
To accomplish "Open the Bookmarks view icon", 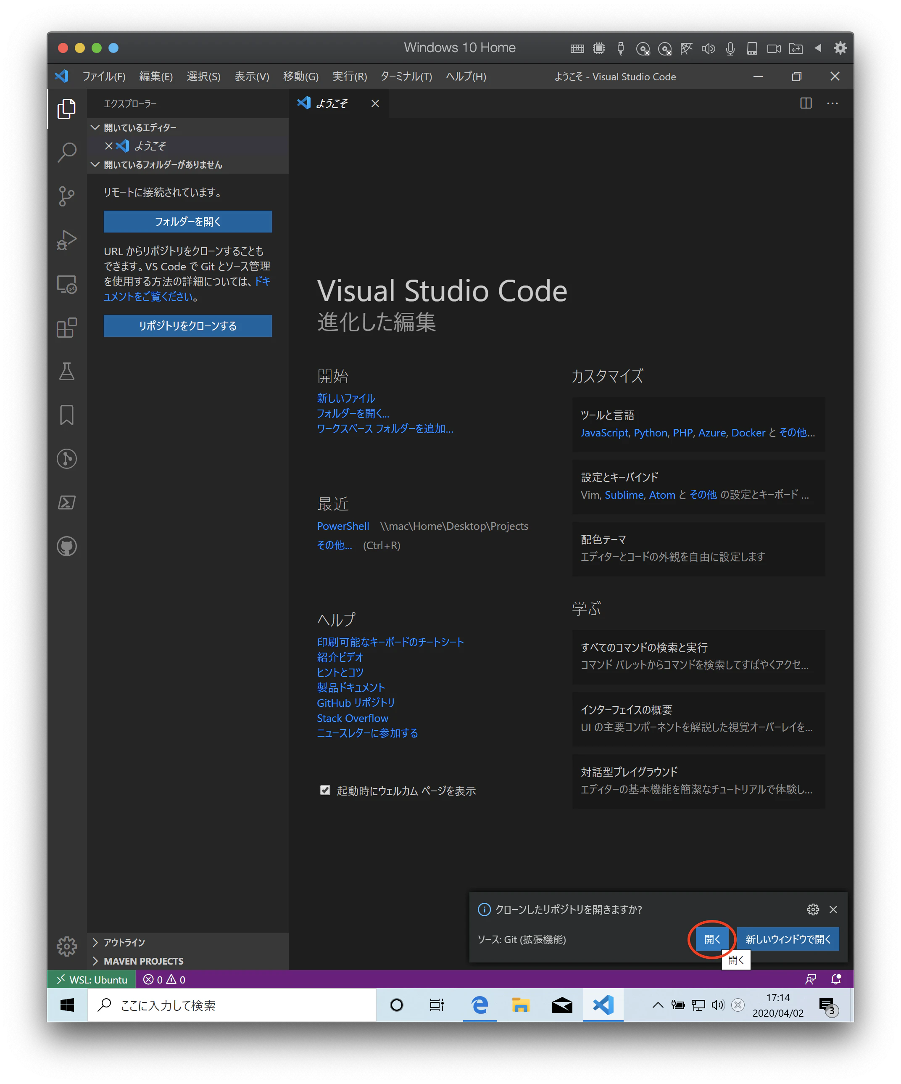I will pyautogui.click(x=66, y=415).
